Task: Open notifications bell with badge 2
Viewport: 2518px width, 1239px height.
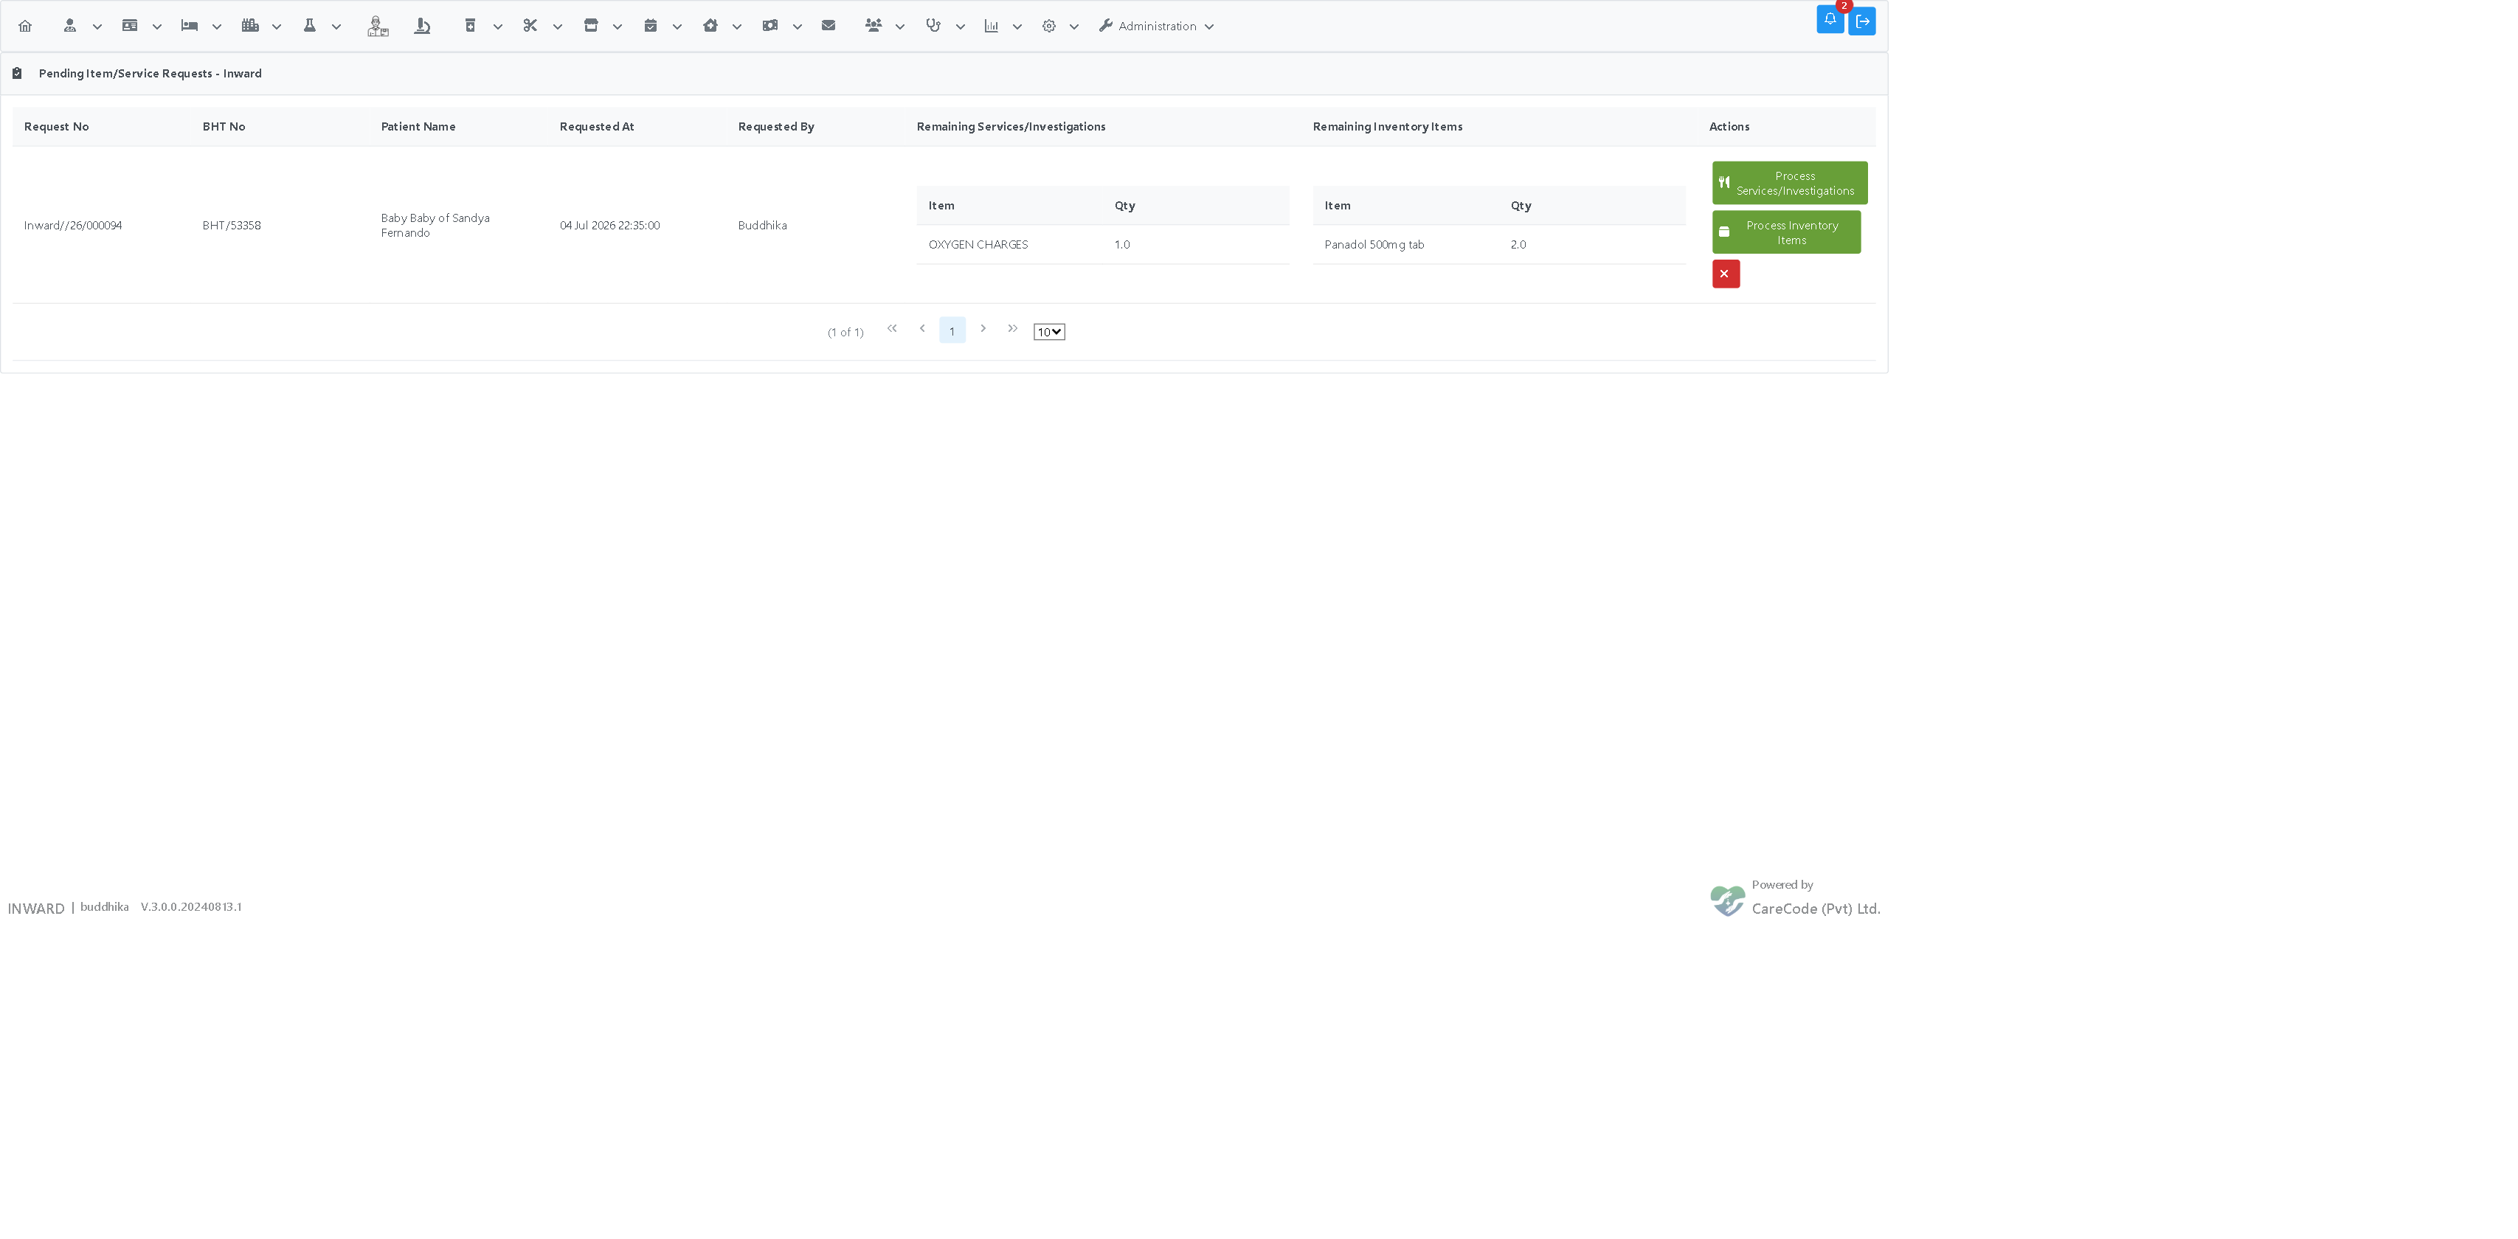Action: tap(1830, 19)
